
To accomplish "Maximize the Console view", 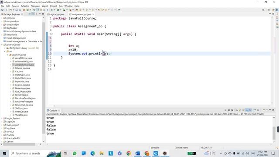I will tap(273, 110).
